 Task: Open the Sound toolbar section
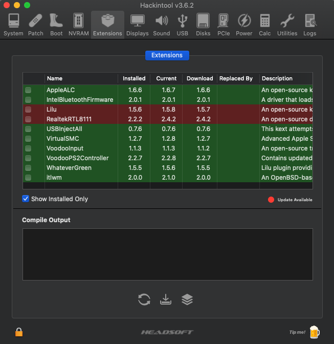162,25
